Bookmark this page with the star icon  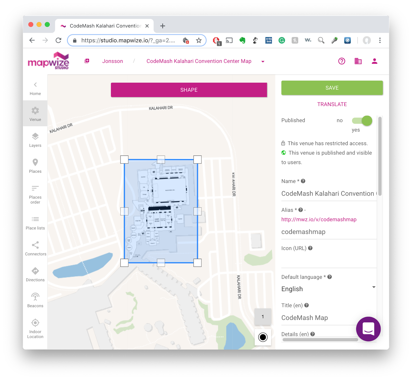point(199,40)
